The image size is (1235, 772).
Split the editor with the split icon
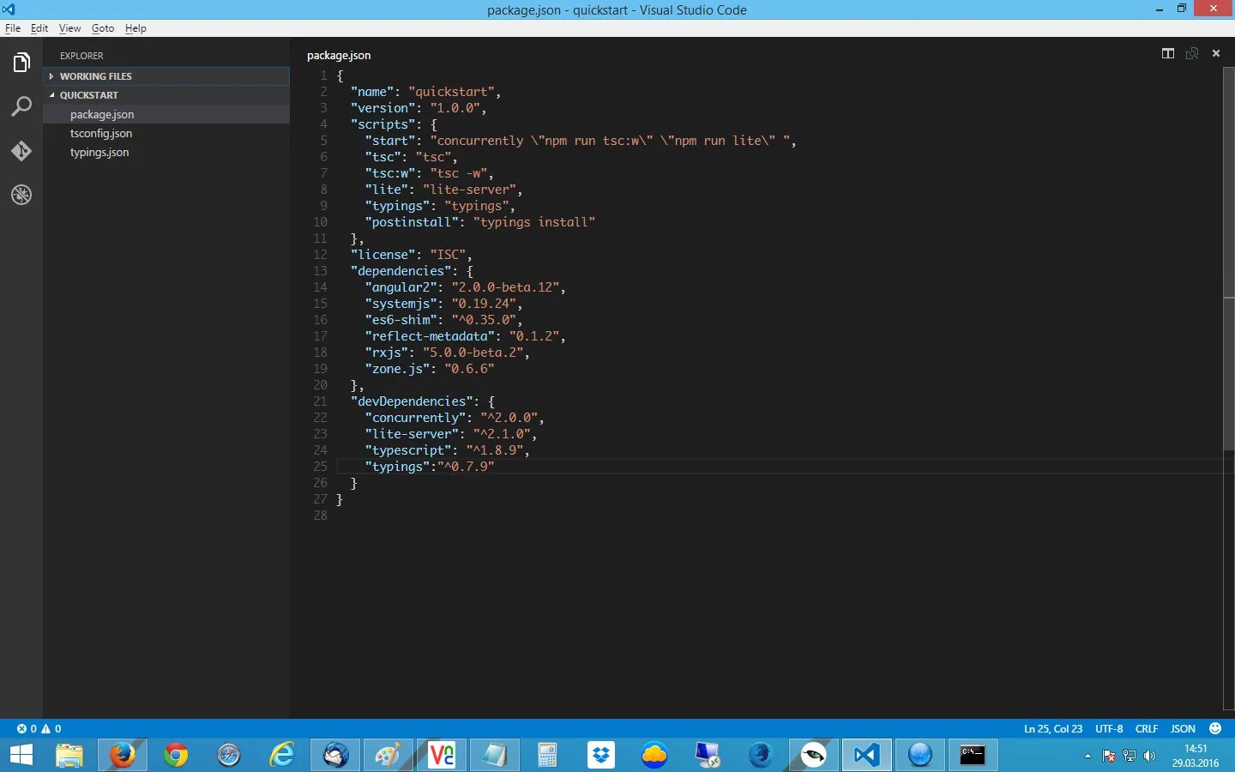[1168, 53]
